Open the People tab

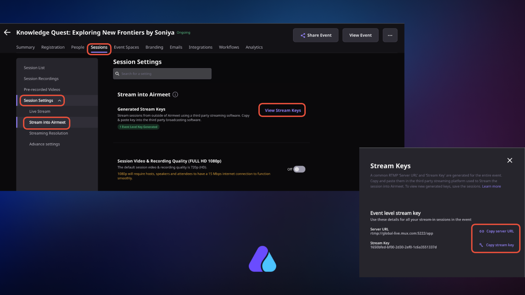coord(78,47)
